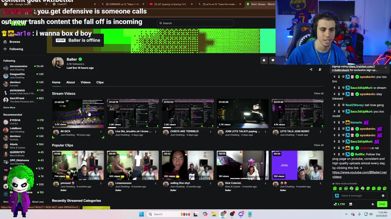The image size is (391, 219).
Task: Open elchiclekick channel in Following list
Action: point(23,92)
